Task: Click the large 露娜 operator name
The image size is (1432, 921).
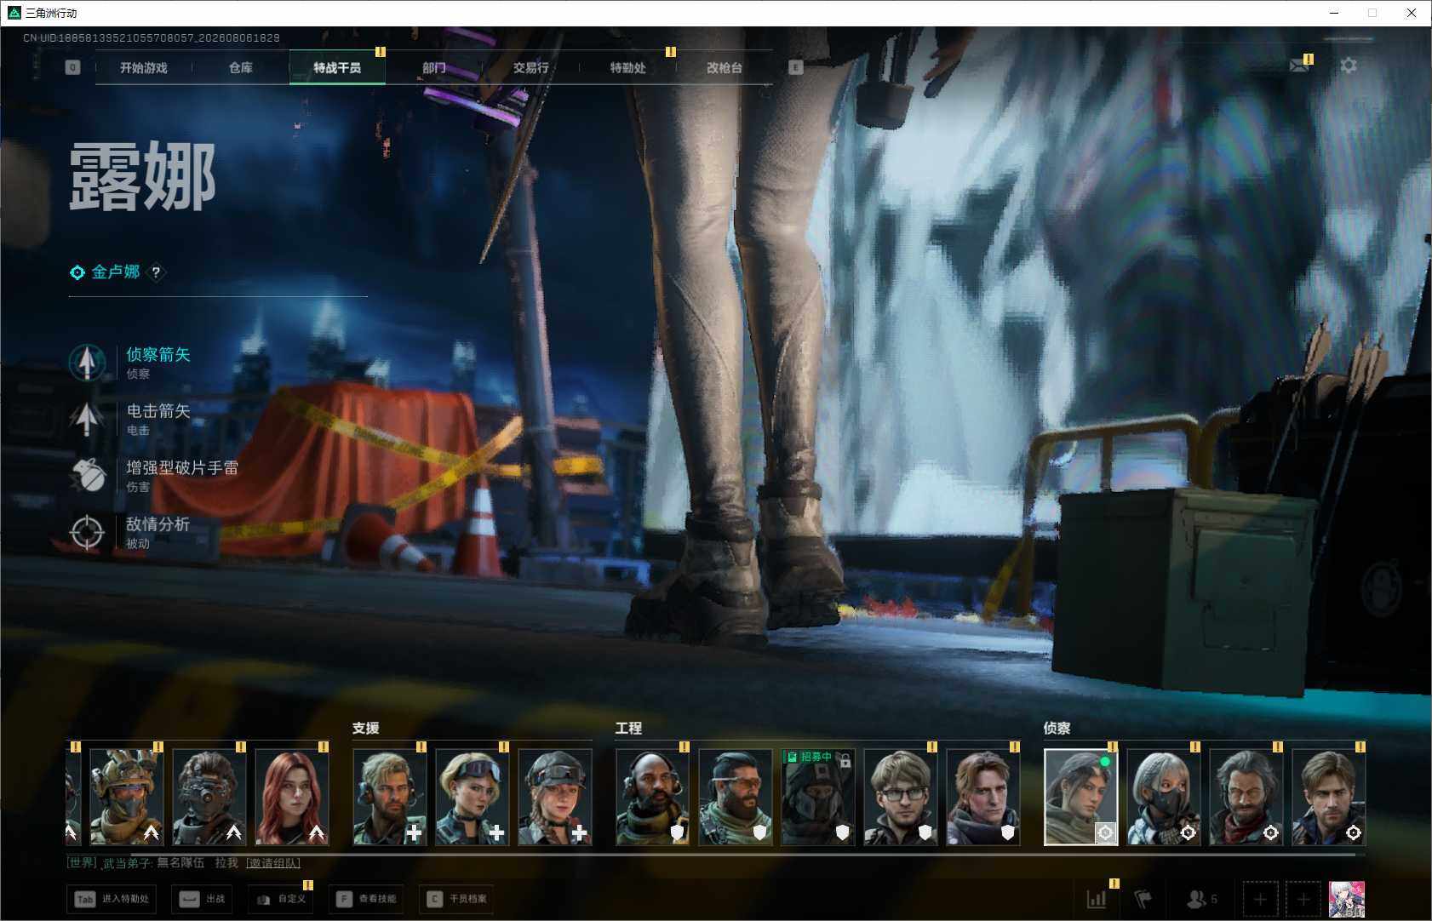Action: [x=142, y=177]
